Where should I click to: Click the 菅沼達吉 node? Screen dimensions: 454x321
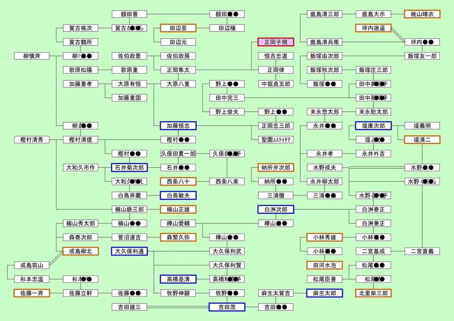click(x=129, y=238)
